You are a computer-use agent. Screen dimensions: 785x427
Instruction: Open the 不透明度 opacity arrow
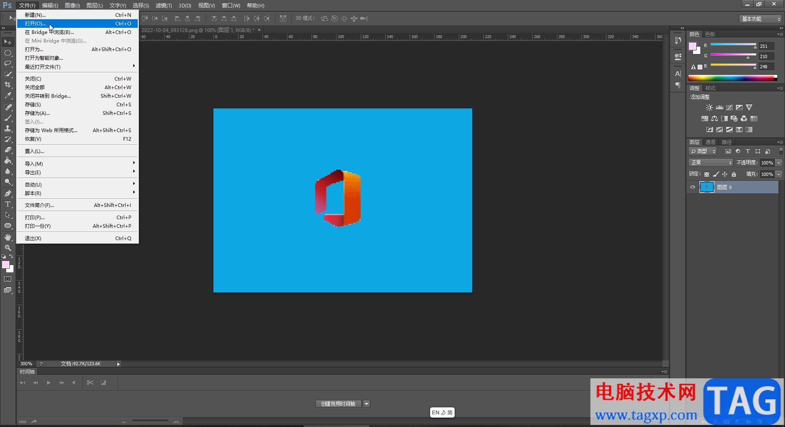(779, 163)
